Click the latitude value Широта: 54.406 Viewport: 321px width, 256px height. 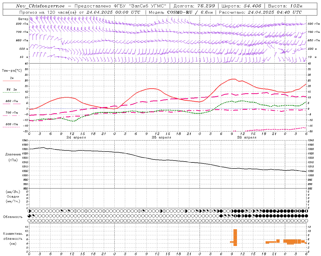[241, 6]
